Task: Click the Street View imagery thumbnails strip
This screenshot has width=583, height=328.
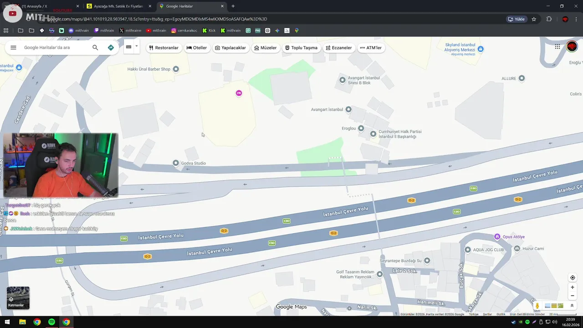Action: 554,306
